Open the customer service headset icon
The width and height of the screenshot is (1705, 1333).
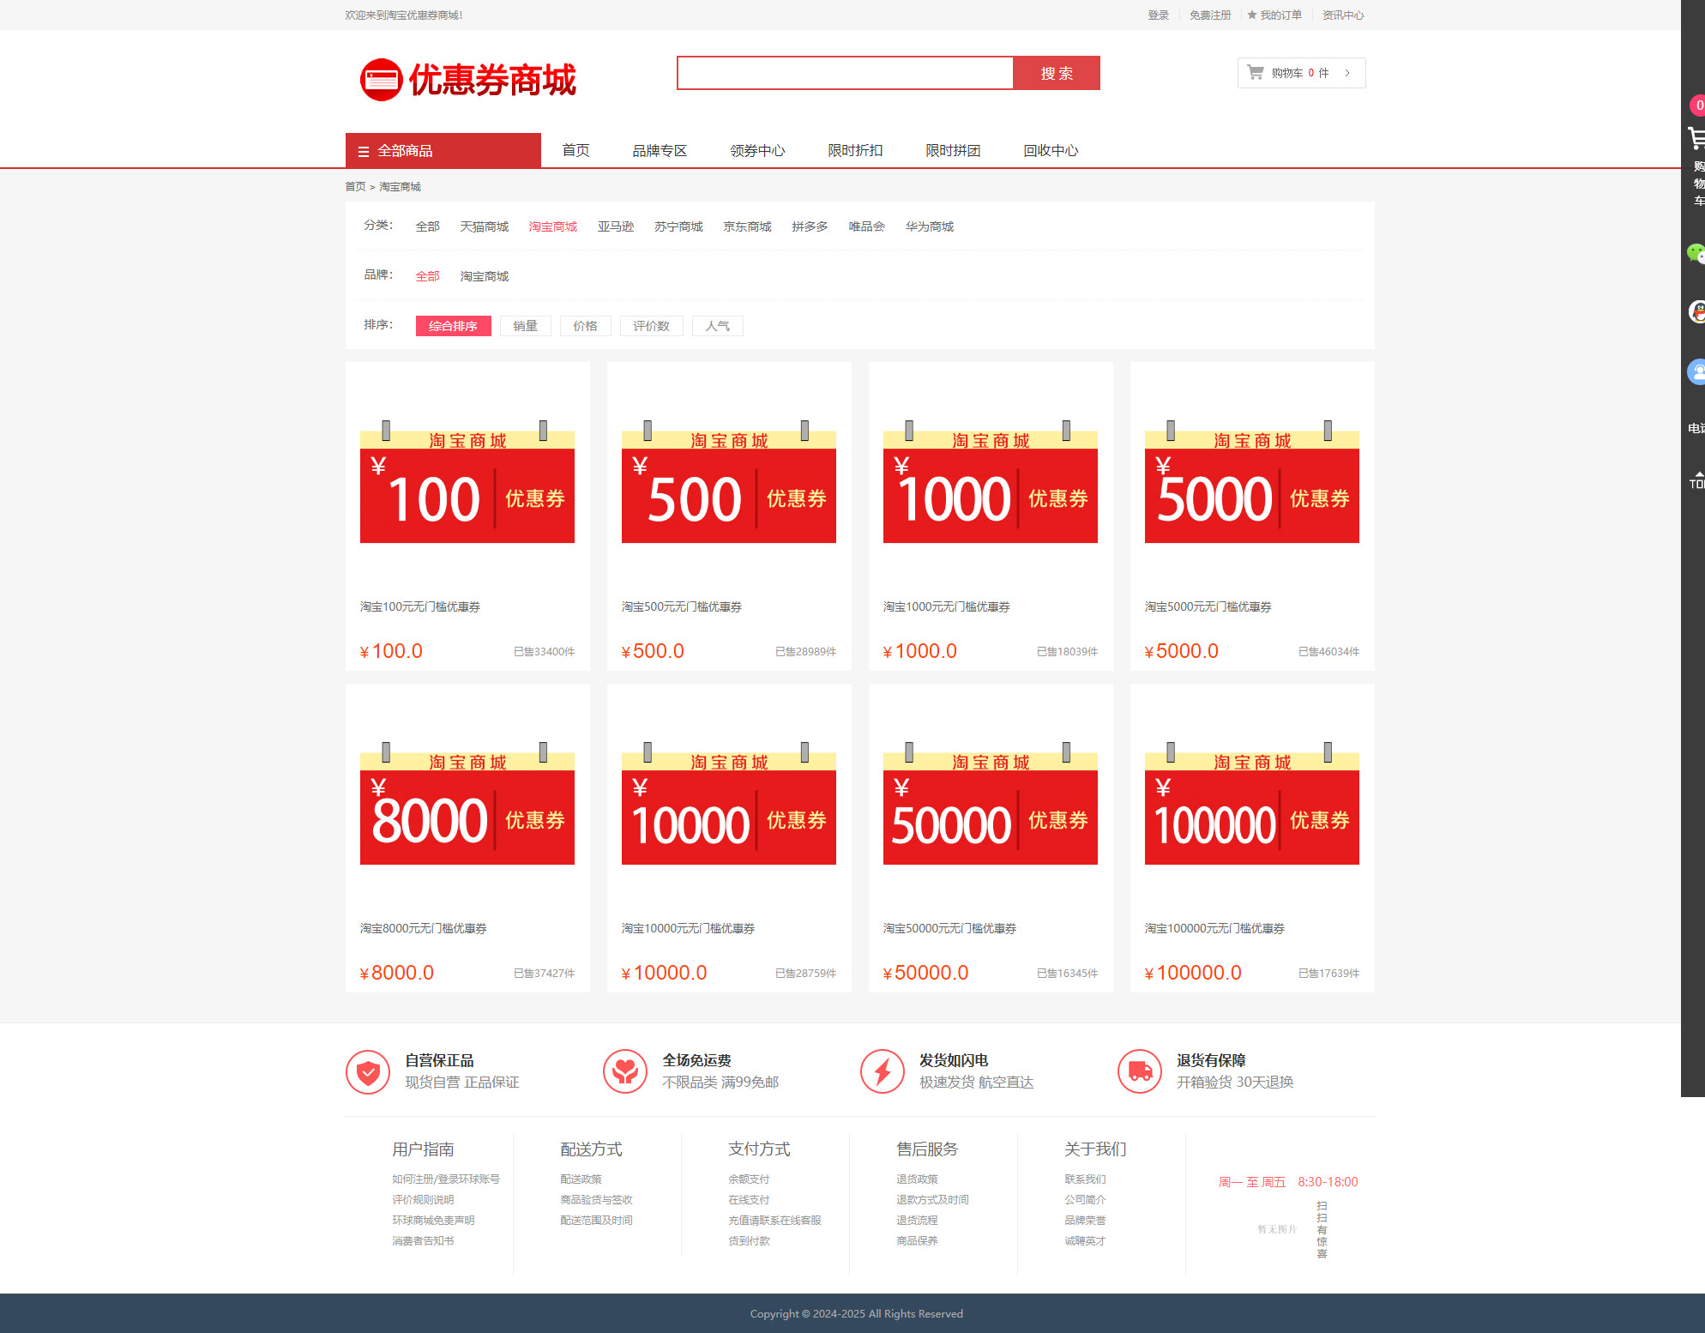click(x=1696, y=371)
